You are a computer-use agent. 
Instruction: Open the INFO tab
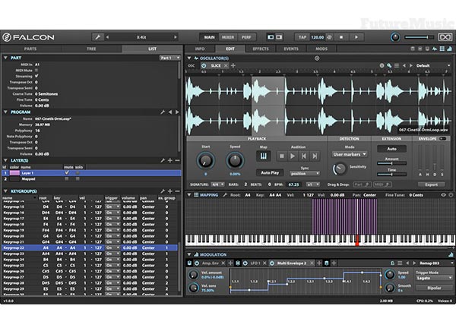tap(200, 49)
